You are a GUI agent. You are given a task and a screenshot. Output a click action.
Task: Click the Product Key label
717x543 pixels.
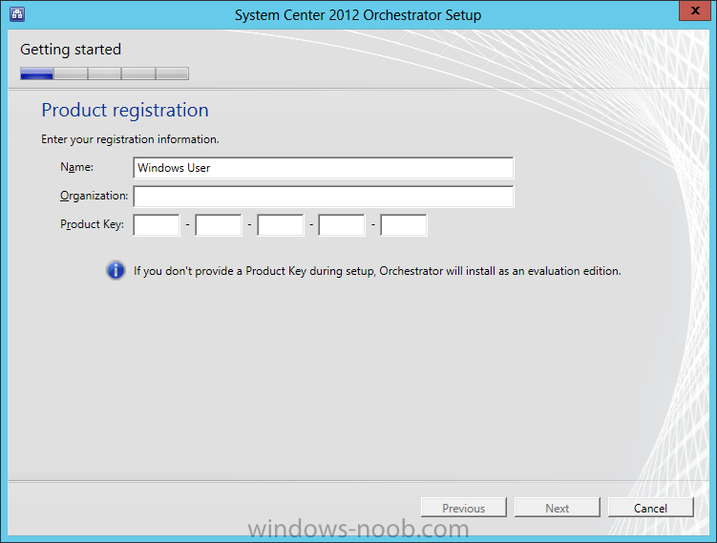[x=92, y=224]
